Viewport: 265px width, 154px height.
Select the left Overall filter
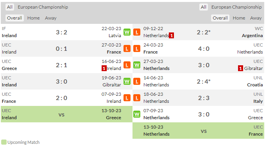point(14,18)
